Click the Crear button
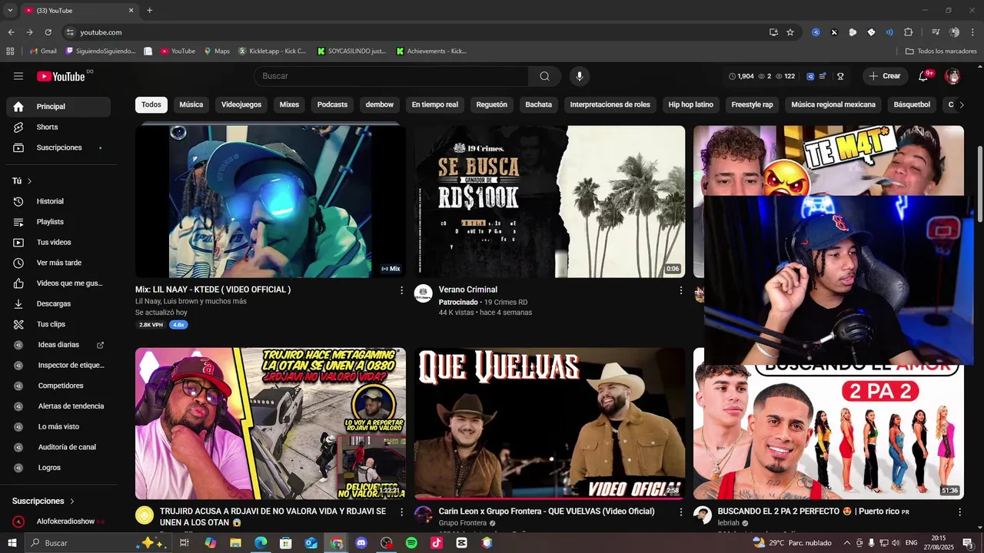This screenshot has width=984, height=553. 885,76
